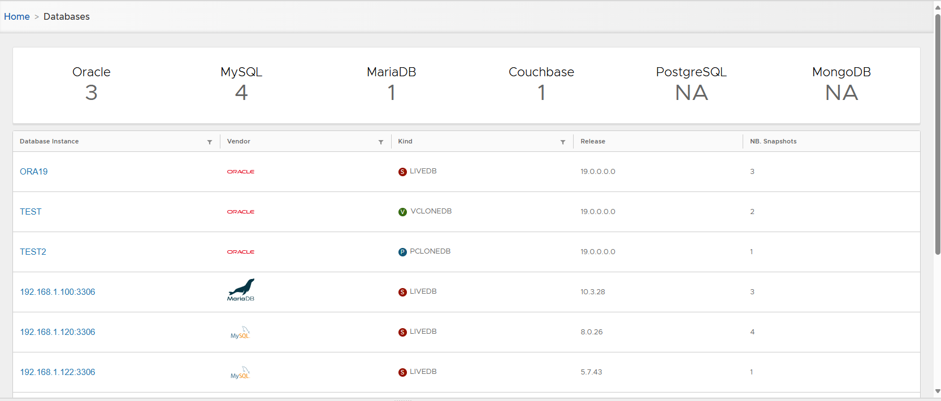941x401 pixels.
Task: Click the green V icon beside VCLONEDB
Action: [402, 212]
